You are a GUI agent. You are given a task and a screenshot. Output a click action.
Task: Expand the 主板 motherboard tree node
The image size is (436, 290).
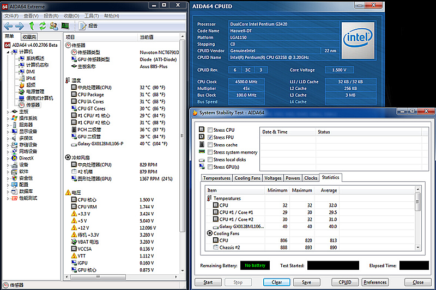[8, 112]
